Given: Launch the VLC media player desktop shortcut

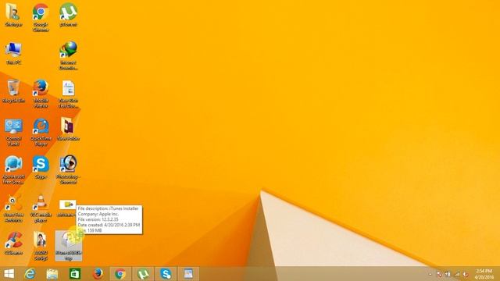Looking at the screenshot, I should [41, 208].
